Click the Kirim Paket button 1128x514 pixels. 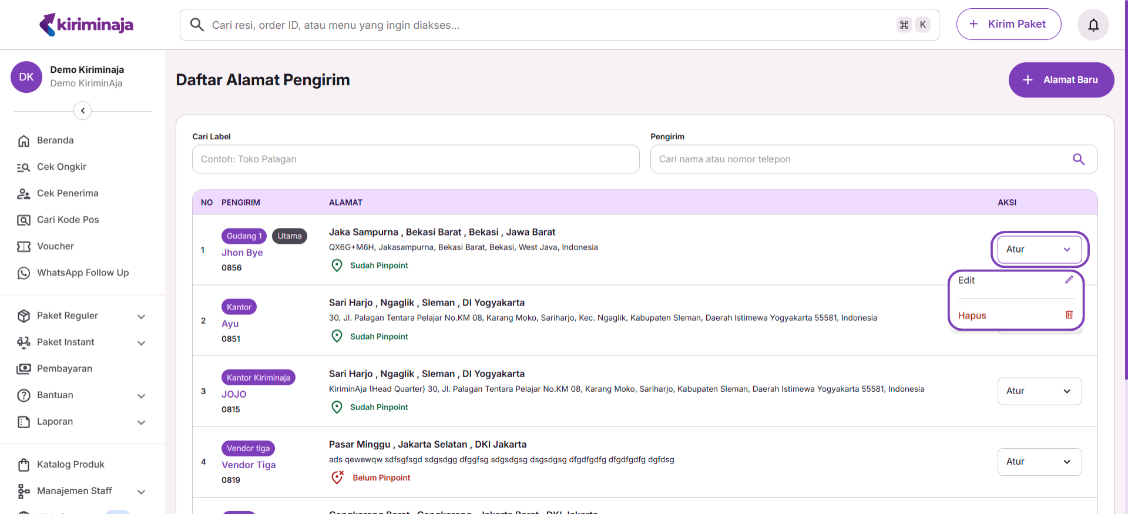pyautogui.click(x=1008, y=24)
